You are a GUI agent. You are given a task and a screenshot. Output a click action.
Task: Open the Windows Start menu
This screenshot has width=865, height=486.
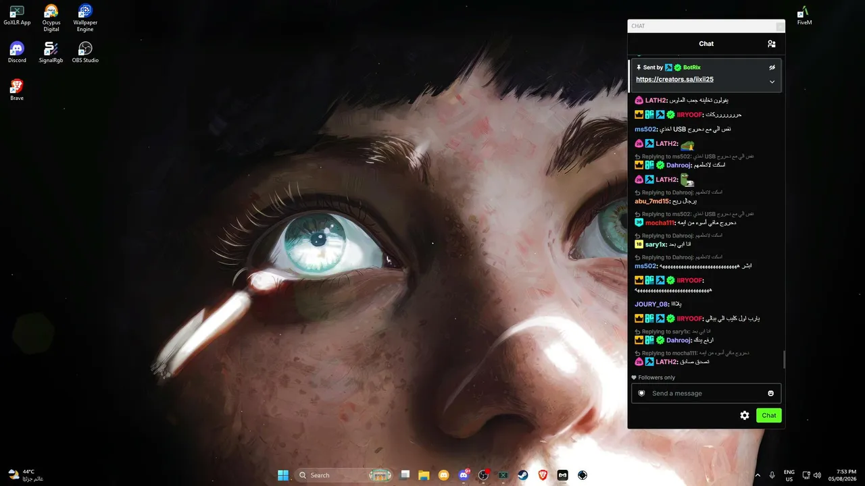[283, 475]
